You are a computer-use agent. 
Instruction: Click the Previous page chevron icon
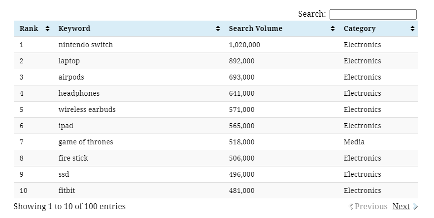[x=352, y=207]
